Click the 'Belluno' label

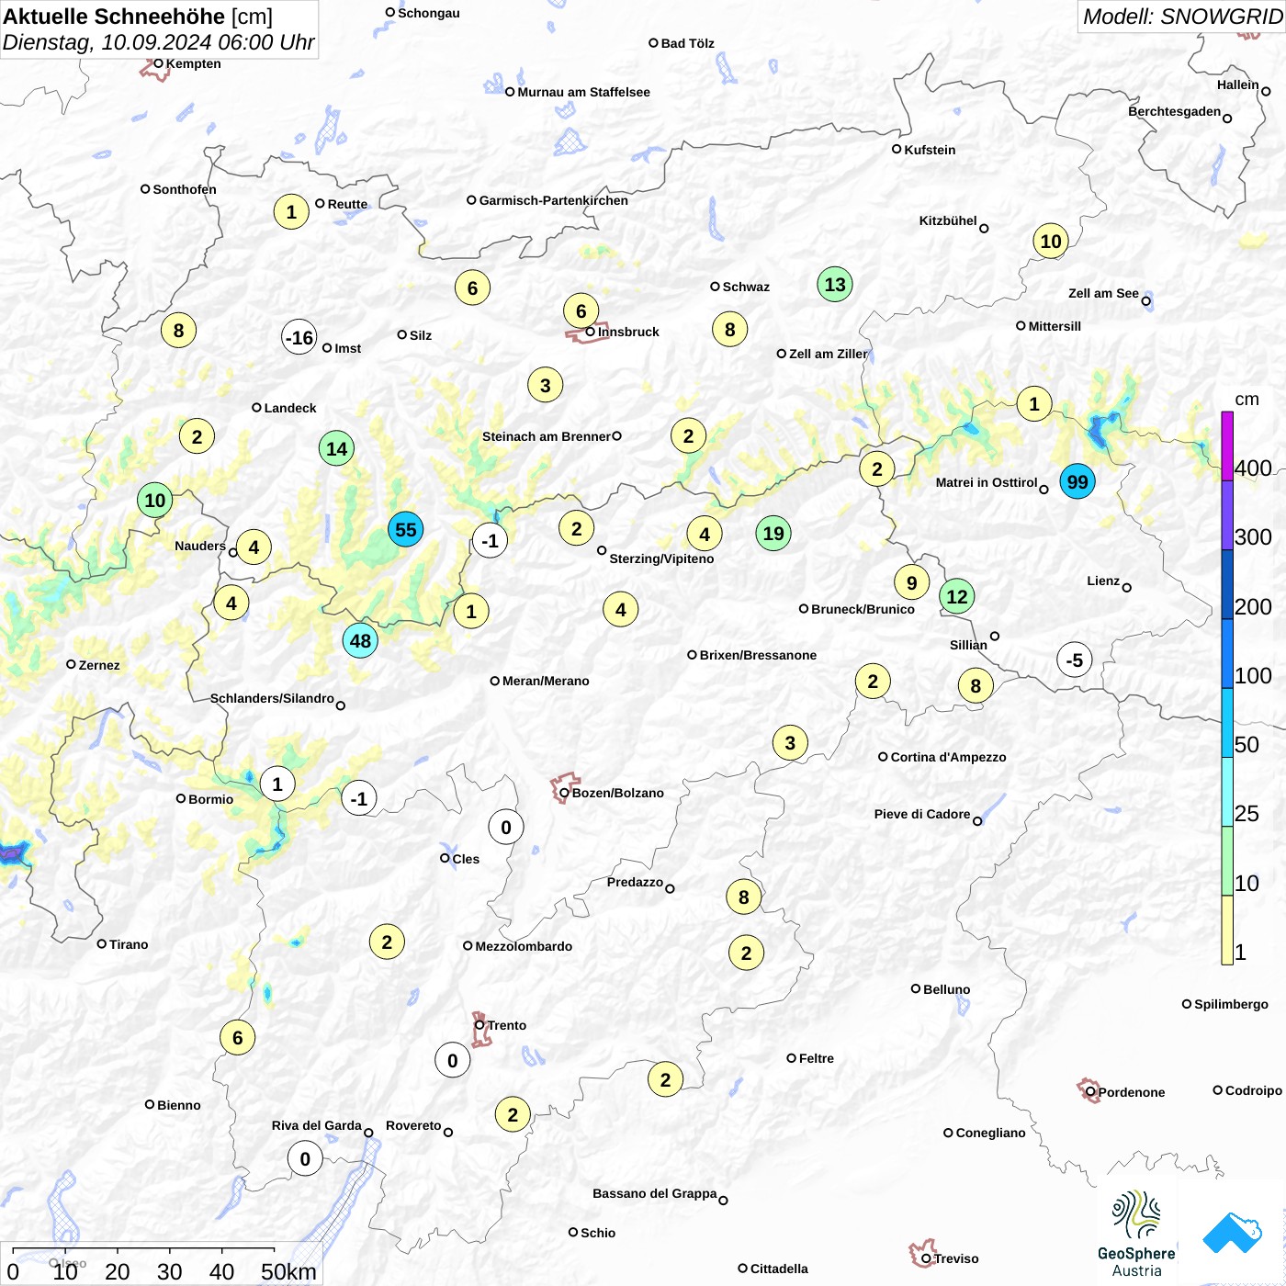click(946, 989)
